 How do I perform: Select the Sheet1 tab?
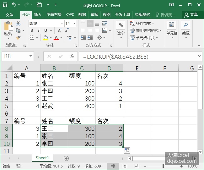point(42,158)
